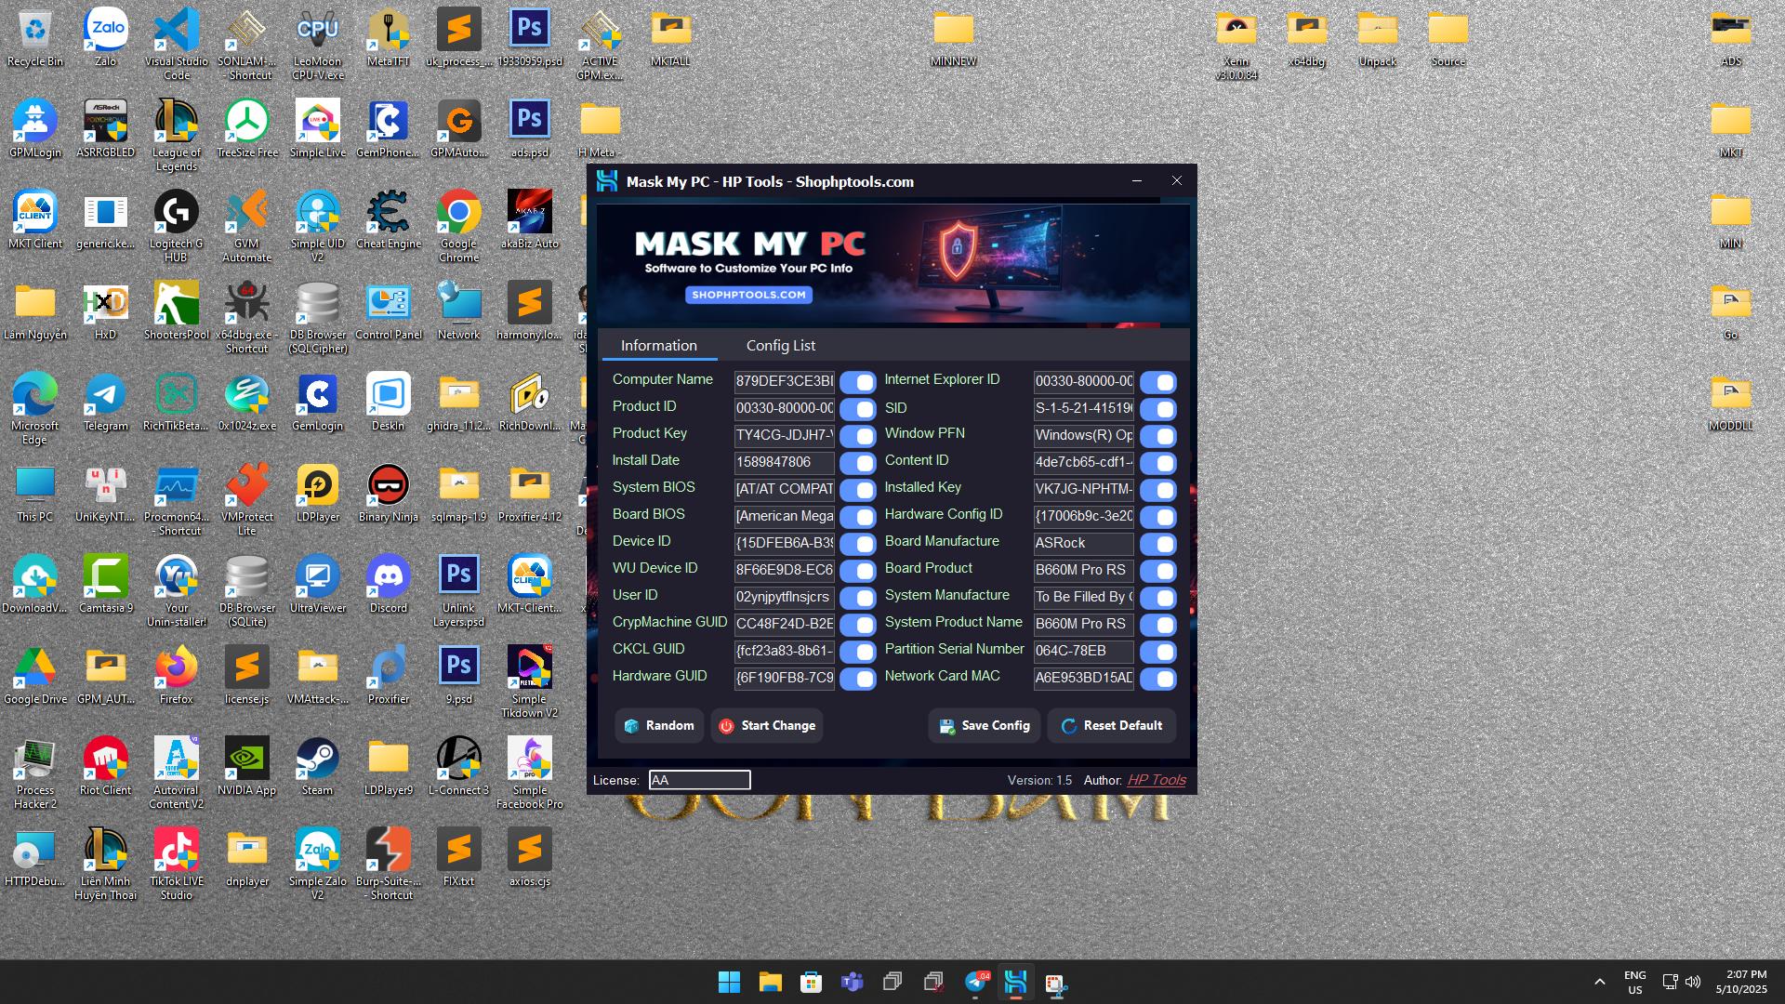Switch to the Config List tab

point(781,345)
